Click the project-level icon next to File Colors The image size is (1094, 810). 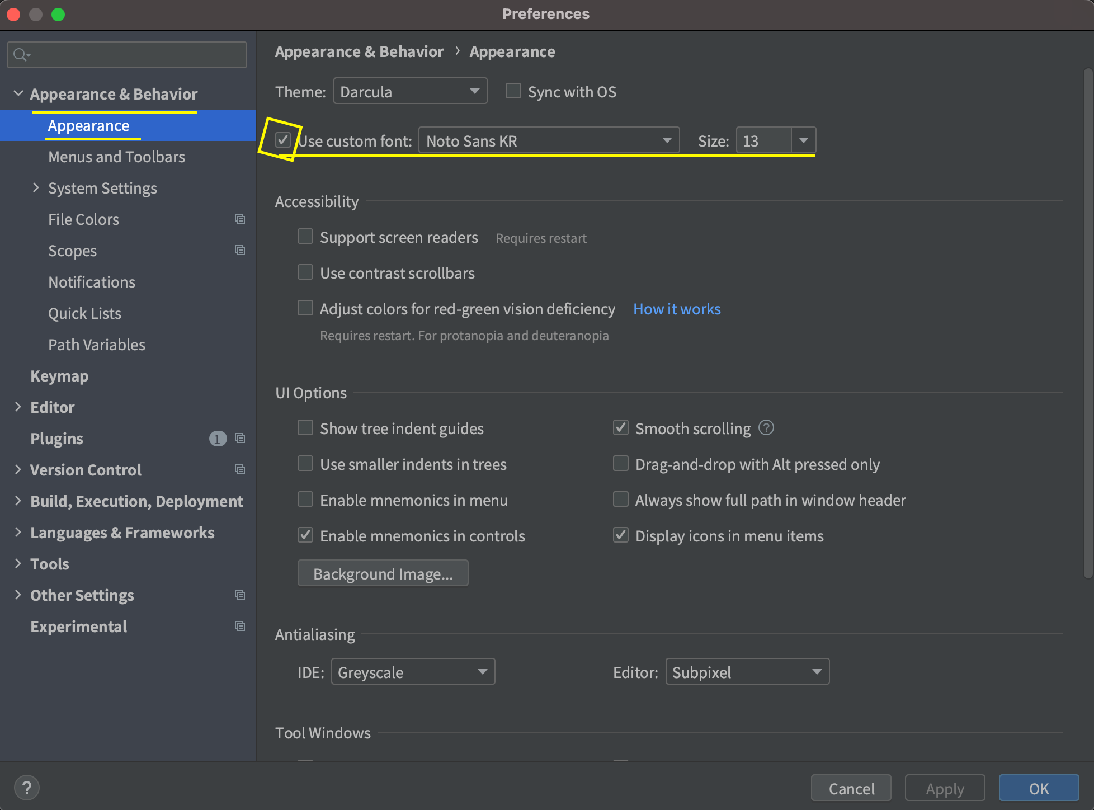point(240,219)
